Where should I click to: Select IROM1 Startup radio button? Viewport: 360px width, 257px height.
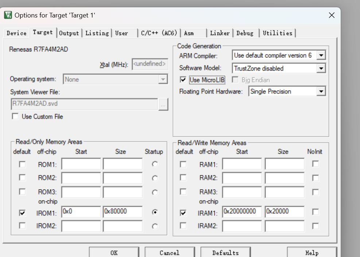155,212
